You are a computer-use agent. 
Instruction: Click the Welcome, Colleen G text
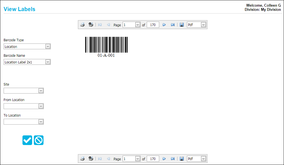pyautogui.click(x=263, y=6)
